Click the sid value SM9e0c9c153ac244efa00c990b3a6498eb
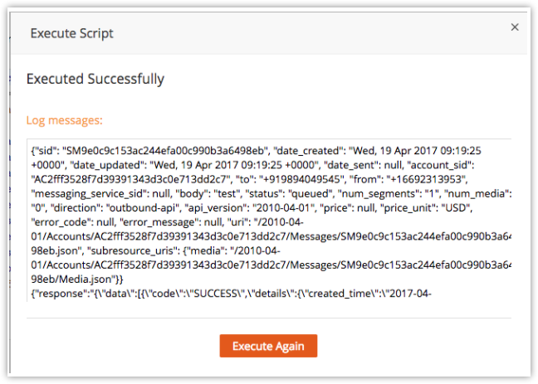Screen dimensions: 538x384 pyautogui.click(x=150, y=152)
